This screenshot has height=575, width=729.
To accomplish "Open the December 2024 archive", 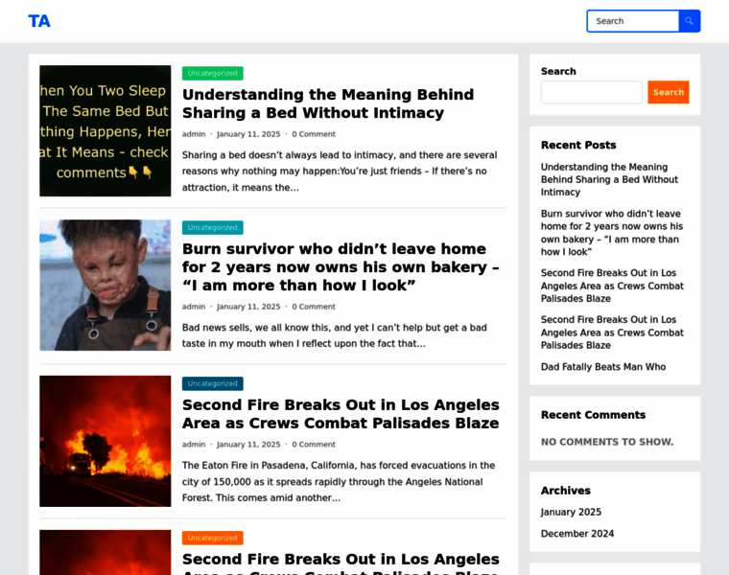I will [x=577, y=534].
